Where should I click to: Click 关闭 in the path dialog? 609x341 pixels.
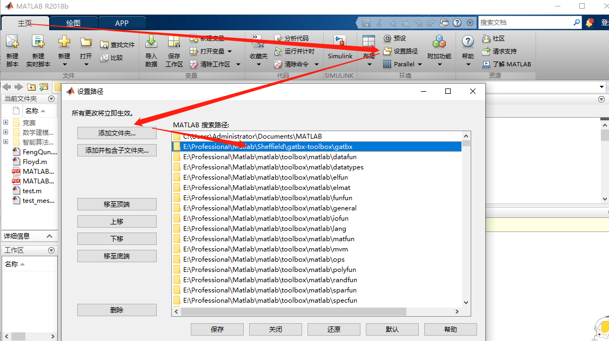(x=276, y=329)
